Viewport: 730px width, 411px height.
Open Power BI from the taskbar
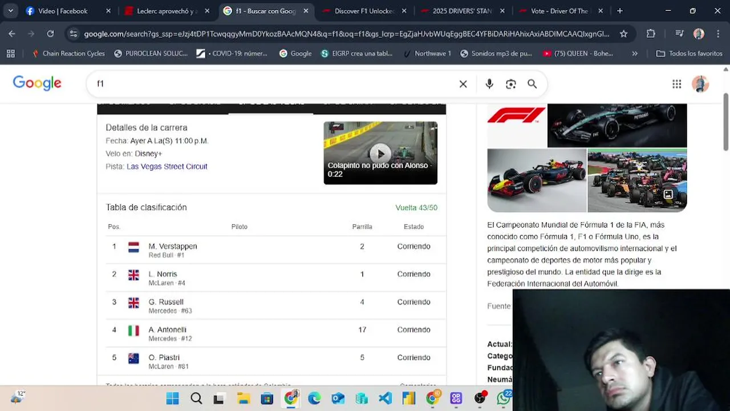(x=409, y=398)
